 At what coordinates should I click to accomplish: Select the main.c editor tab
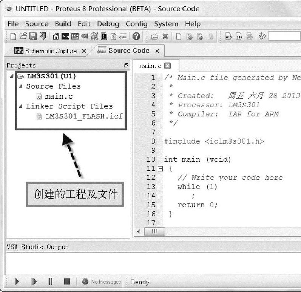pyautogui.click(x=150, y=66)
